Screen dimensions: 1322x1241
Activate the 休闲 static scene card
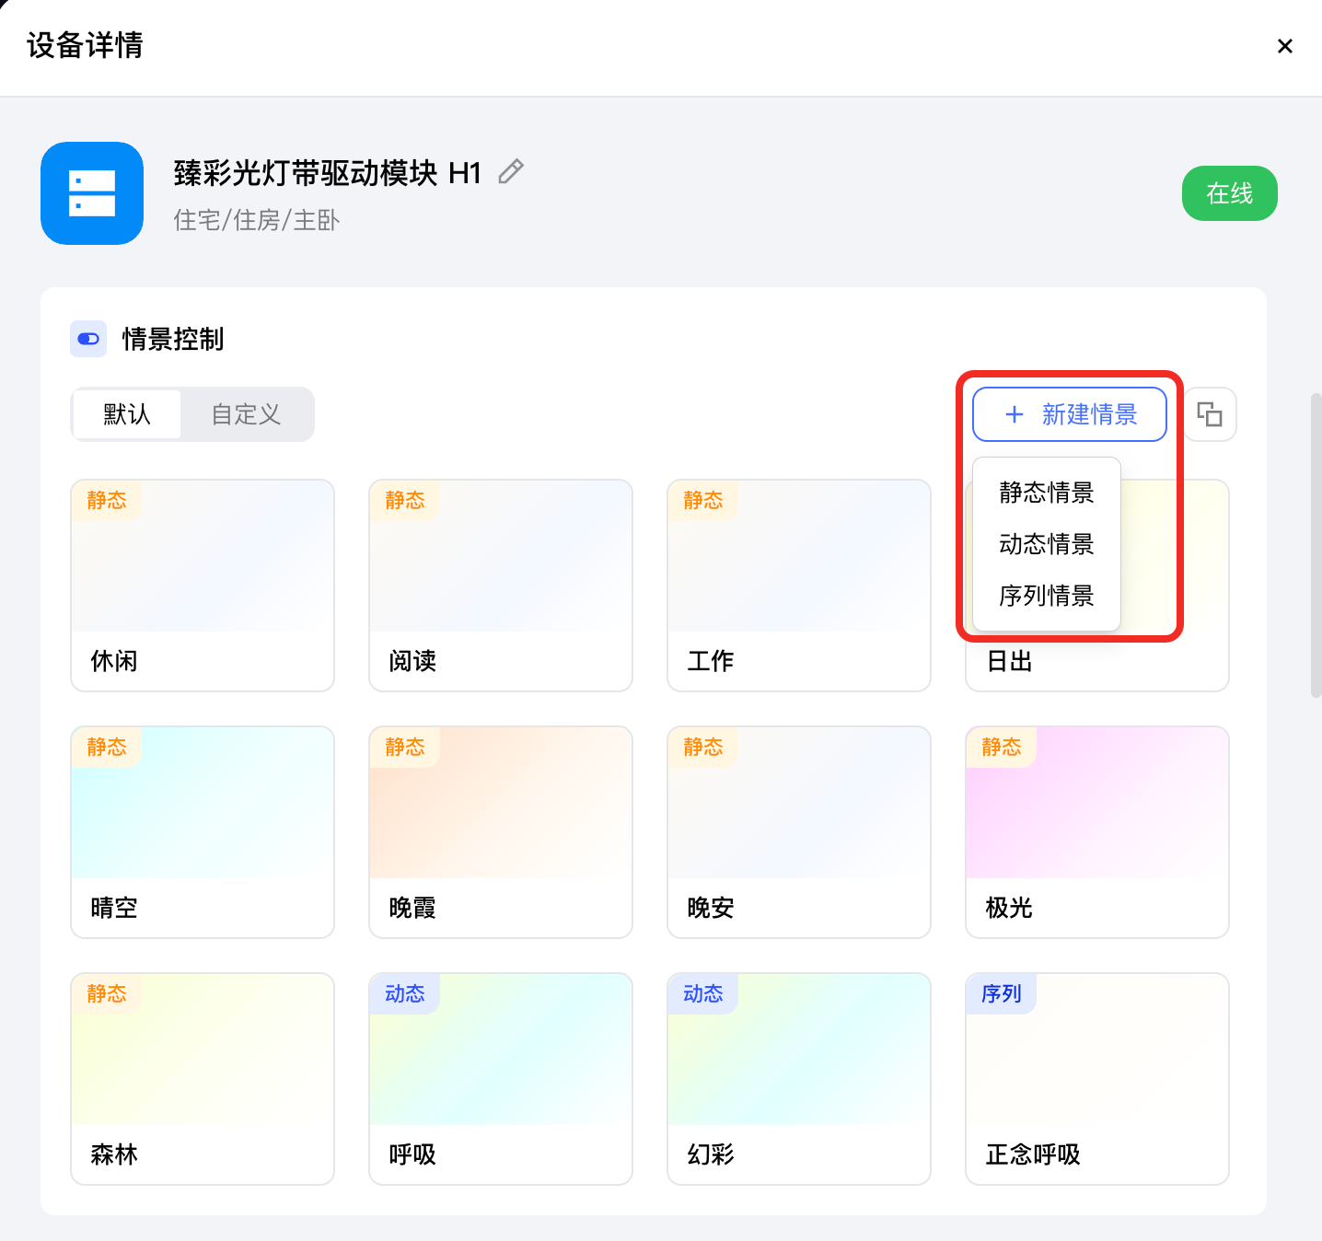[x=203, y=586]
